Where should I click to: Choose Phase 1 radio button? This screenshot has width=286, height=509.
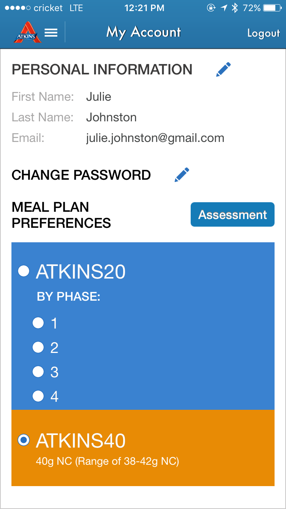(38, 323)
